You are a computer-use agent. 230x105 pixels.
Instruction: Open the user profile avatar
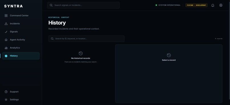point(221,5)
